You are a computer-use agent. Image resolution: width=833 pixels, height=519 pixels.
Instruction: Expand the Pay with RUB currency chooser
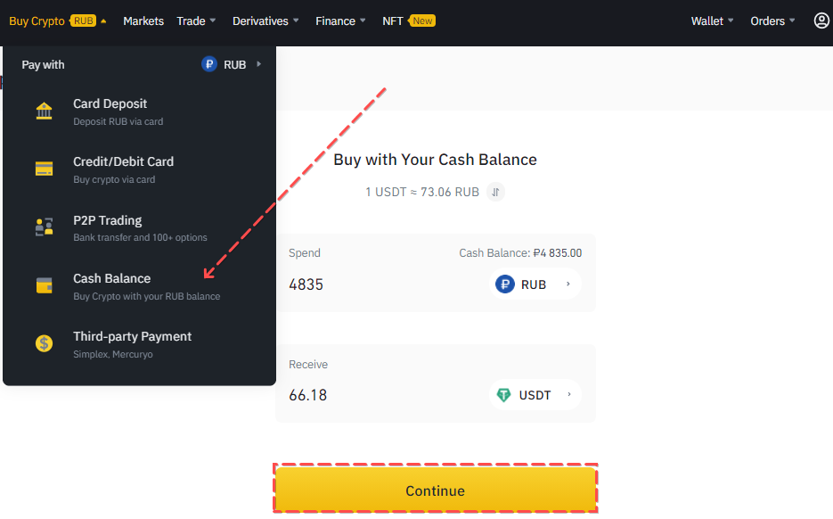coord(232,64)
